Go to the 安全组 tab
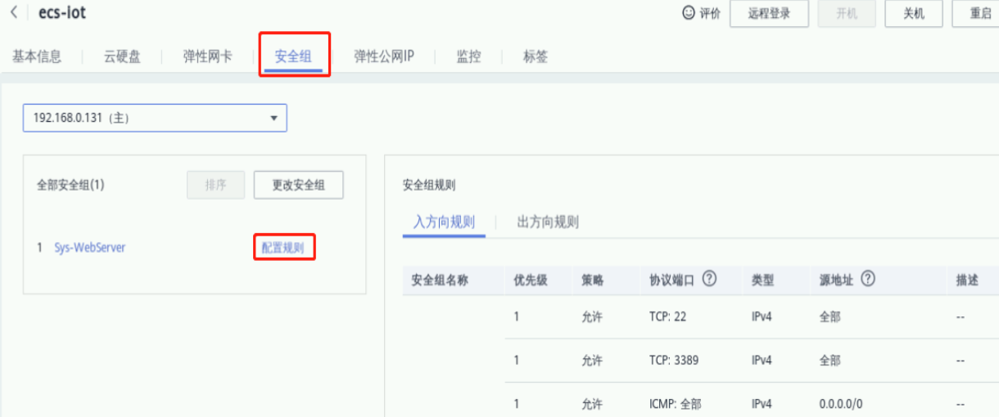Image resolution: width=999 pixels, height=417 pixels. click(293, 56)
